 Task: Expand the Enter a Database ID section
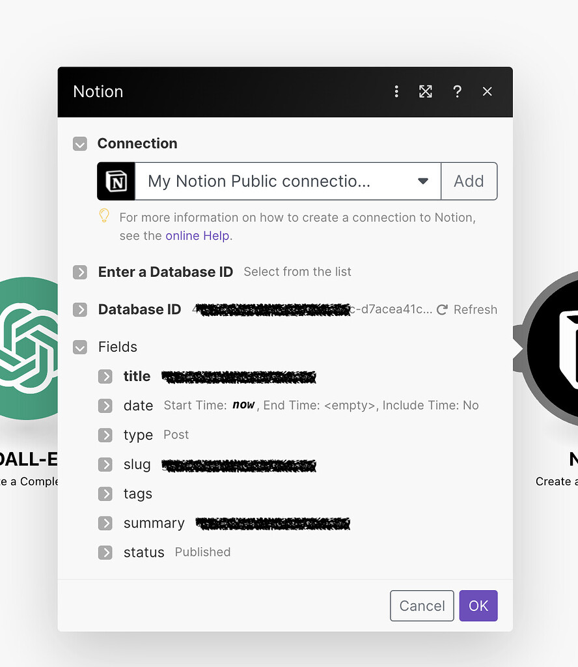coord(79,272)
